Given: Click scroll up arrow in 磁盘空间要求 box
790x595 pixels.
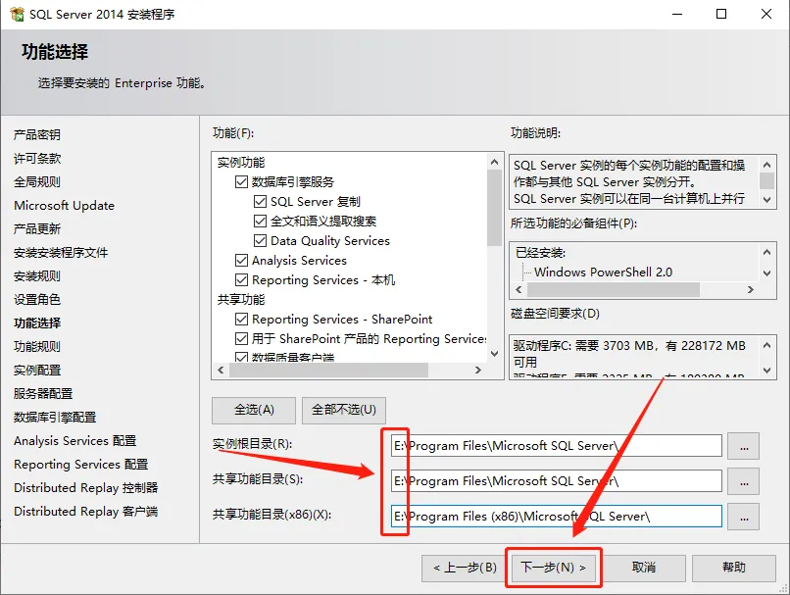Looking at the screenshot, I should pos(766,345).
